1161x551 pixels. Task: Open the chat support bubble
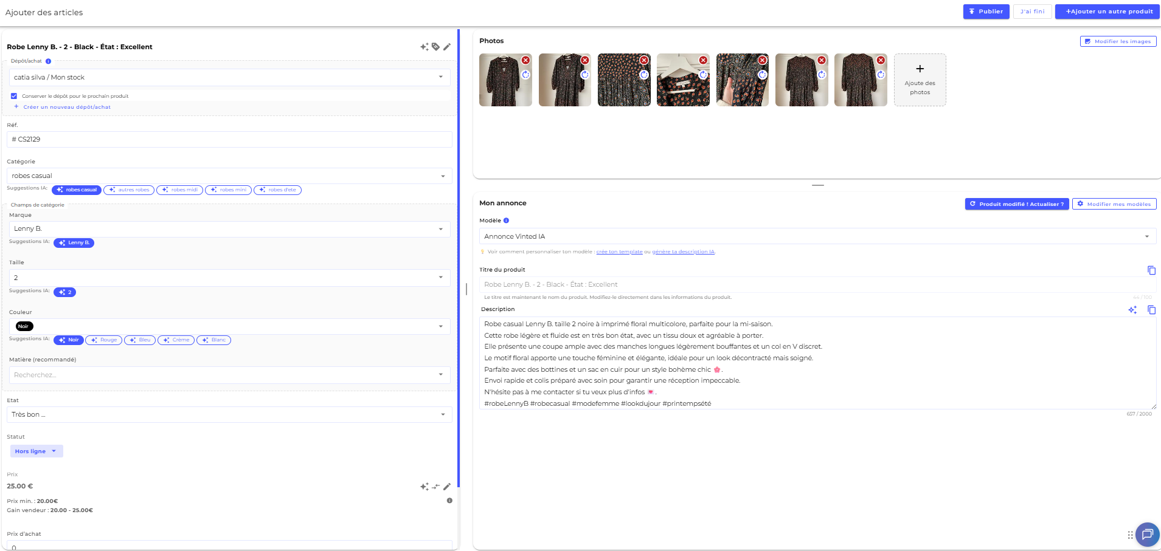pos(1147,535)
